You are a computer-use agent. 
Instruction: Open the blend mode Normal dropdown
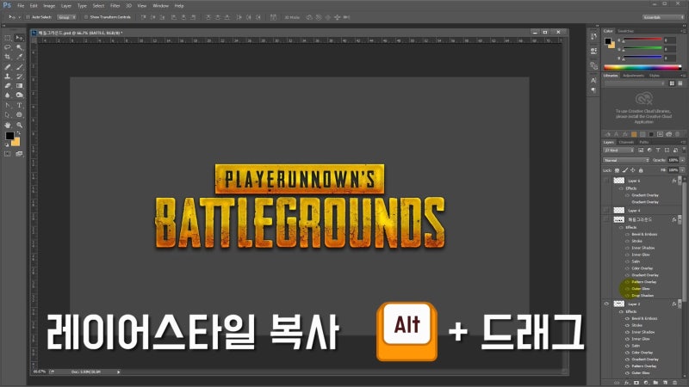[626, 160]
